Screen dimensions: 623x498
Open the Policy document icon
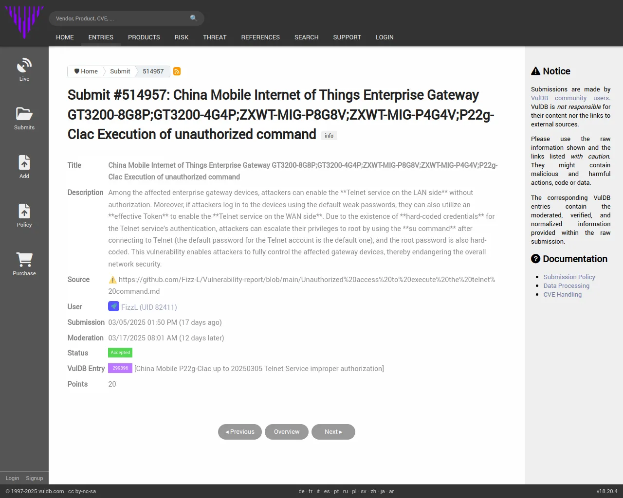24,211
